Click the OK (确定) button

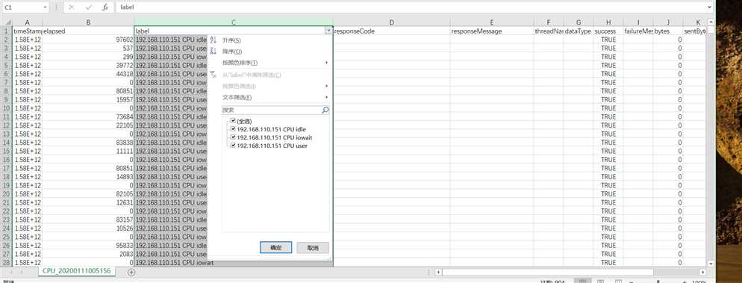coord(276,247)
